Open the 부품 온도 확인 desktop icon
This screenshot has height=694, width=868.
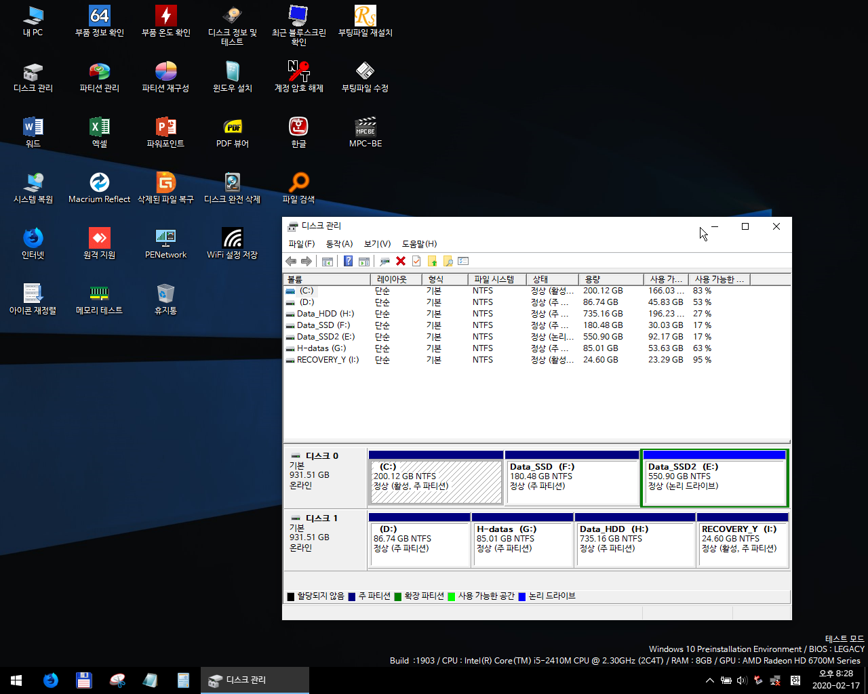[166, 22]
